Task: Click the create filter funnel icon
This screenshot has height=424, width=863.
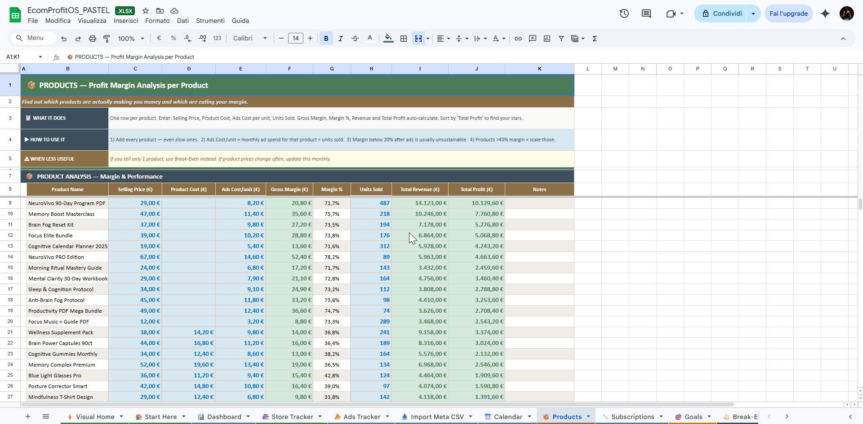Action: tap(561, 39)
